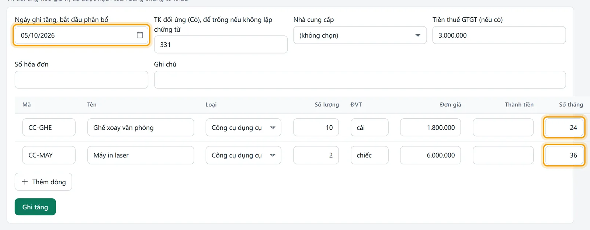Click the Tên column header

92,105
